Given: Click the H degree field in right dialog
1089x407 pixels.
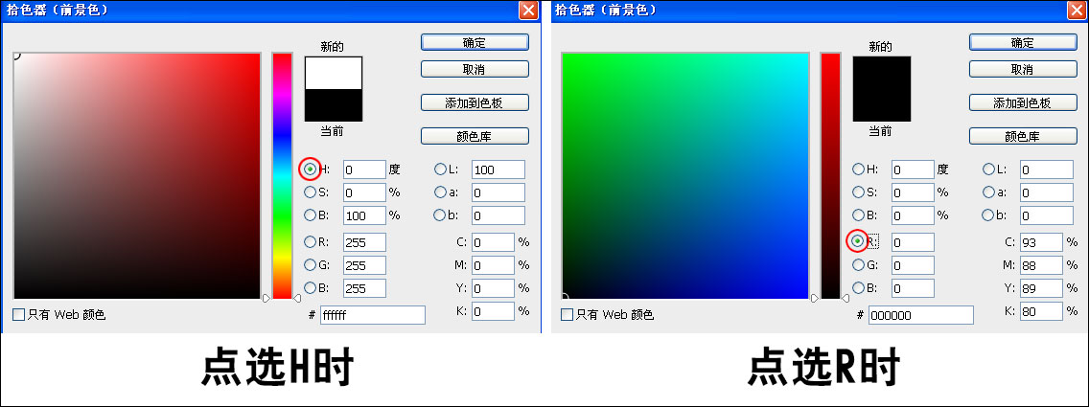Looking at the screenshot, I should coord(914,170).
